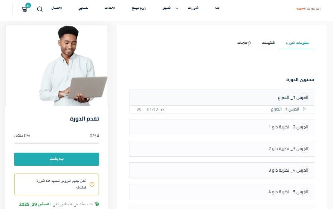The width and height of the screenshot is (333, 209).
Task: Open the shopping cart icon
Action: [24, 9]
